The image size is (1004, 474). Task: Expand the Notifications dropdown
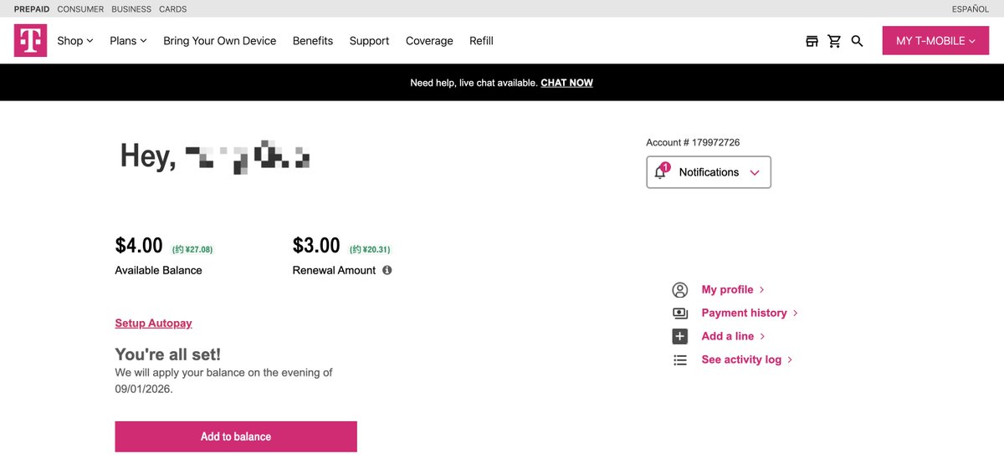tap(709, 172)
